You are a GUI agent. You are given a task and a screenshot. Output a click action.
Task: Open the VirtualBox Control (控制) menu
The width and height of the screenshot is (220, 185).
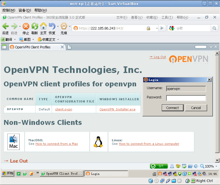tap(9, 10)
